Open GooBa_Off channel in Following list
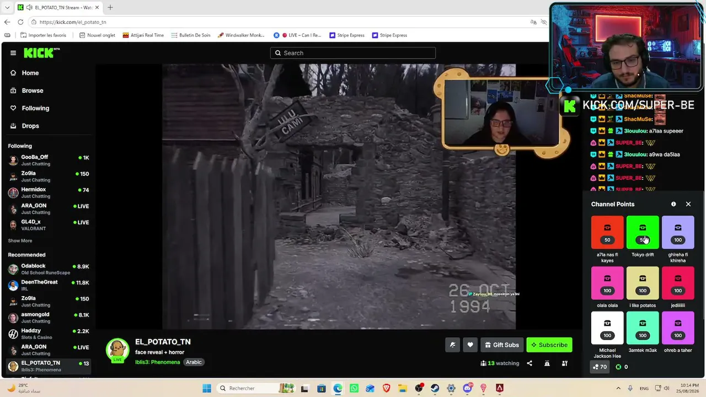The height and width of the screenshot is (397, 706). (x=49, y=160)
